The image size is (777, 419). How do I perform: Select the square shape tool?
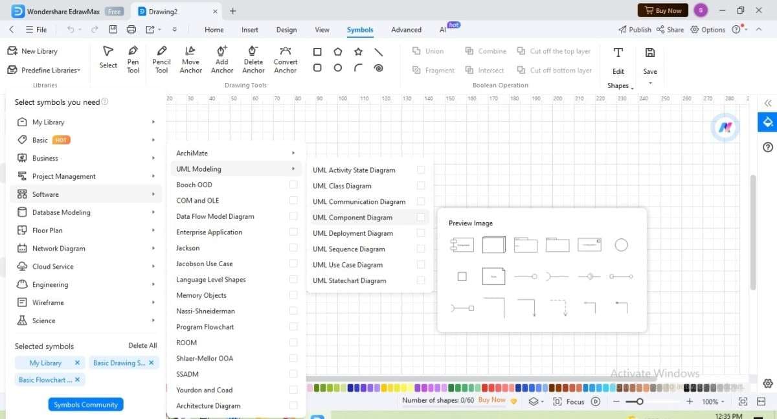point(317,52)
